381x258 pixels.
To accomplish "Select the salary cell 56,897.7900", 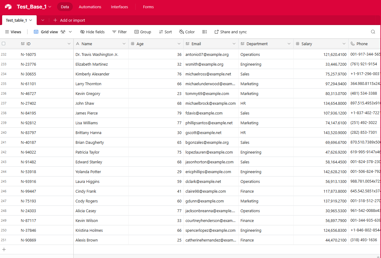I will (321, 220).
